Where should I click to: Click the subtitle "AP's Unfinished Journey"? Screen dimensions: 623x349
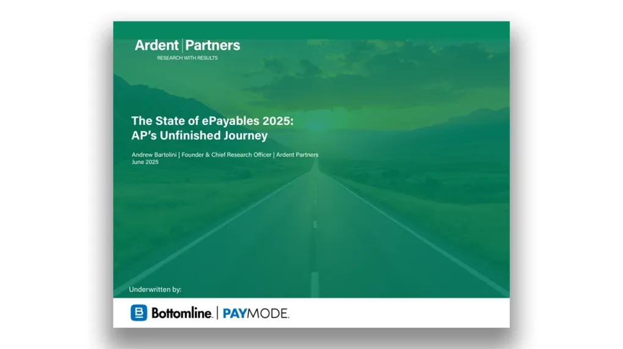199,135
